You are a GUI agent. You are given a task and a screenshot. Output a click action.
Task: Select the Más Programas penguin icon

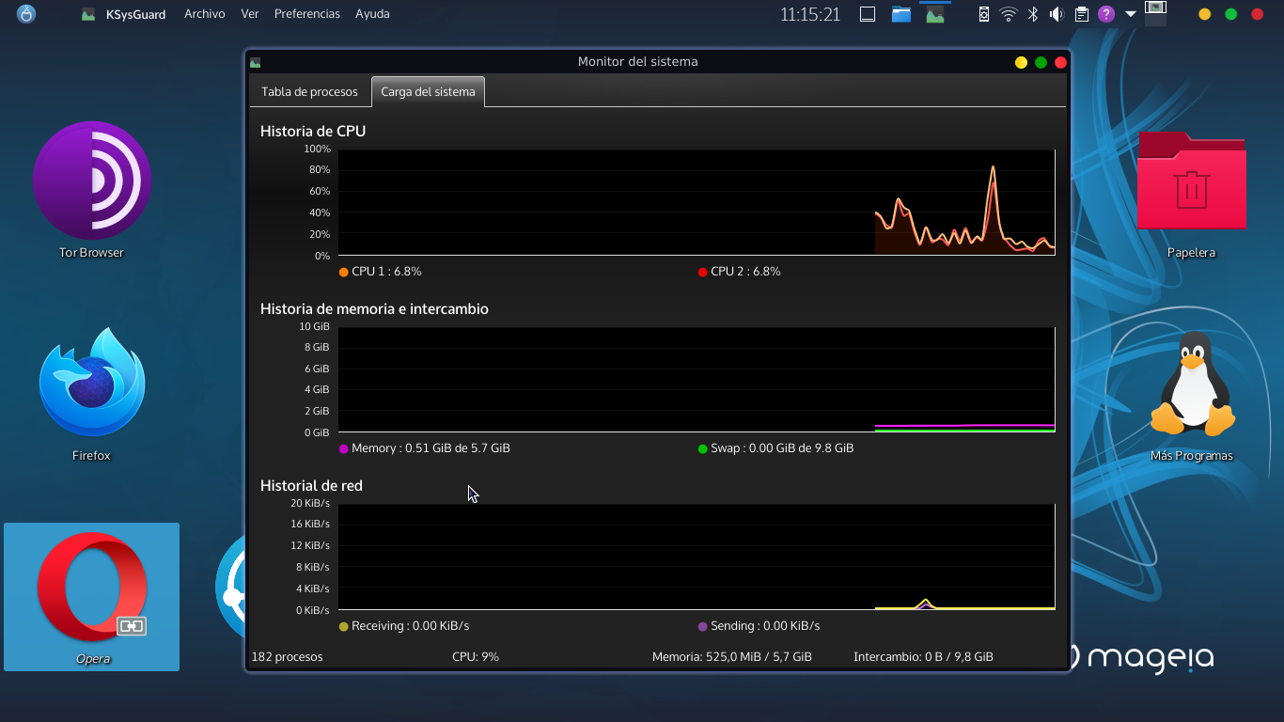pyautogui.click(x=1192, y=396)
